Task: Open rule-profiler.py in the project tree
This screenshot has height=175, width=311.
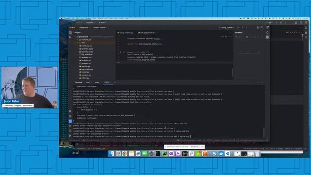Action: pos(87,69)
